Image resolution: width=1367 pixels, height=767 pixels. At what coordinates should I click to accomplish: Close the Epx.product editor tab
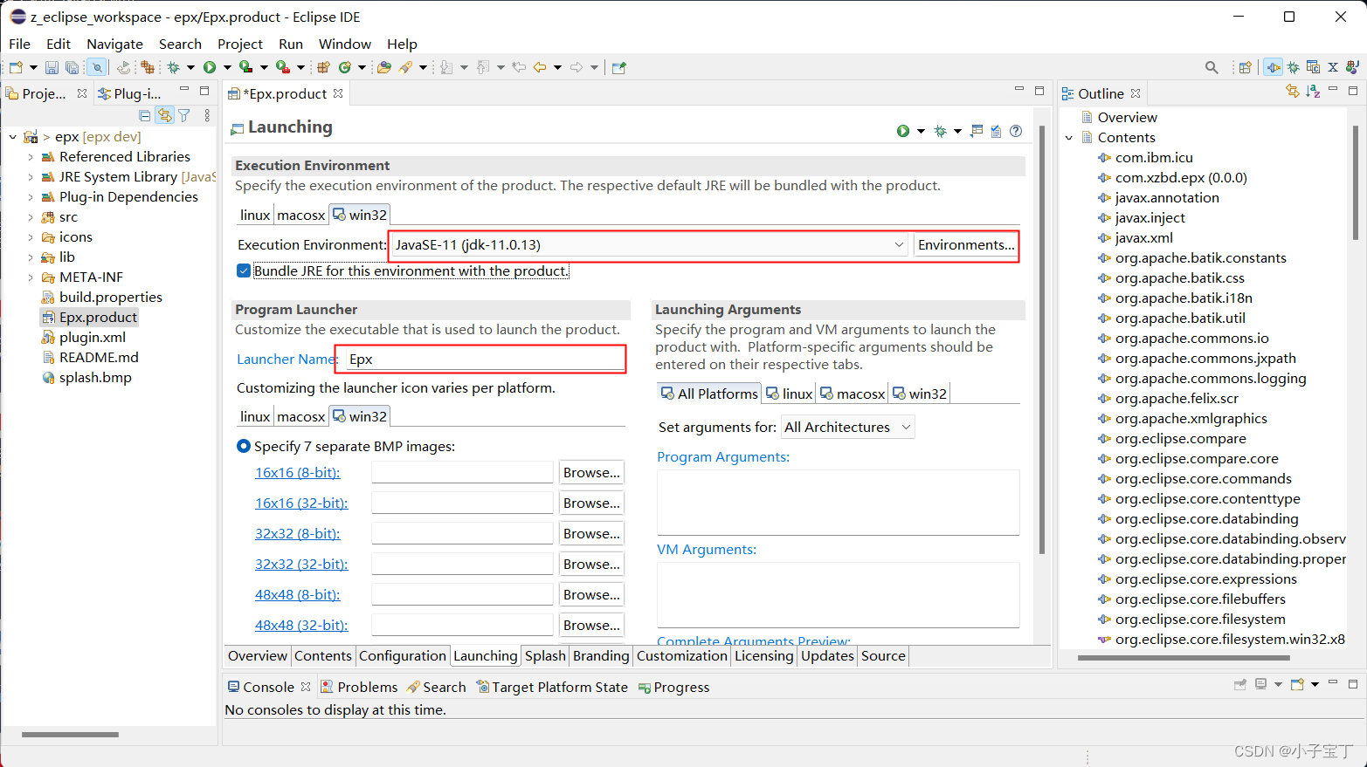point(338,92)
